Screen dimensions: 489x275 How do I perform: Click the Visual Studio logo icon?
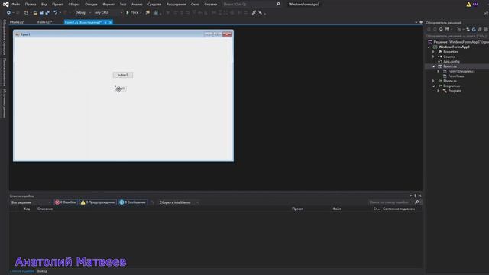[5, 5]
